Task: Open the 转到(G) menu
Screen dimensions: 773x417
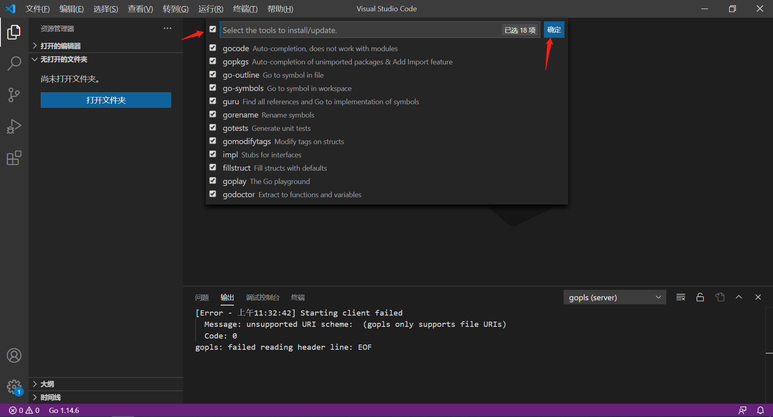Action: point(176,9)
